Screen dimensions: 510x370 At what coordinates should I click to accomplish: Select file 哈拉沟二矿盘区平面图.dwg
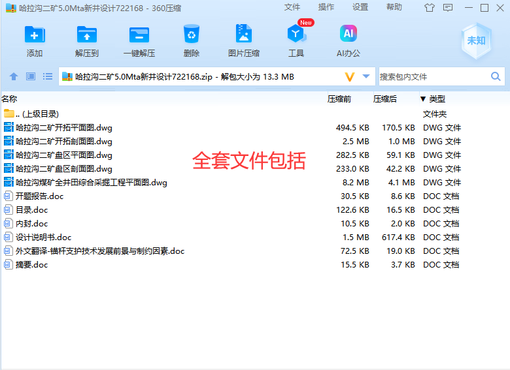[255, 155]
